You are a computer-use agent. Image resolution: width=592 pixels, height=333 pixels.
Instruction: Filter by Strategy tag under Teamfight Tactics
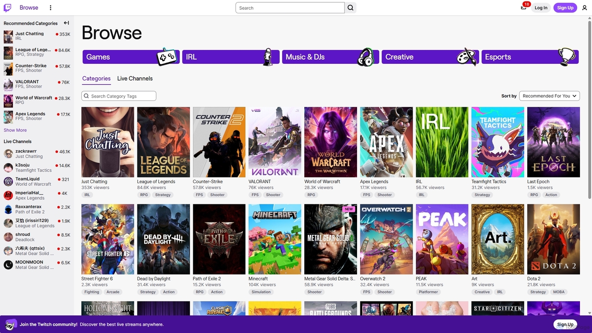(482, 195)
